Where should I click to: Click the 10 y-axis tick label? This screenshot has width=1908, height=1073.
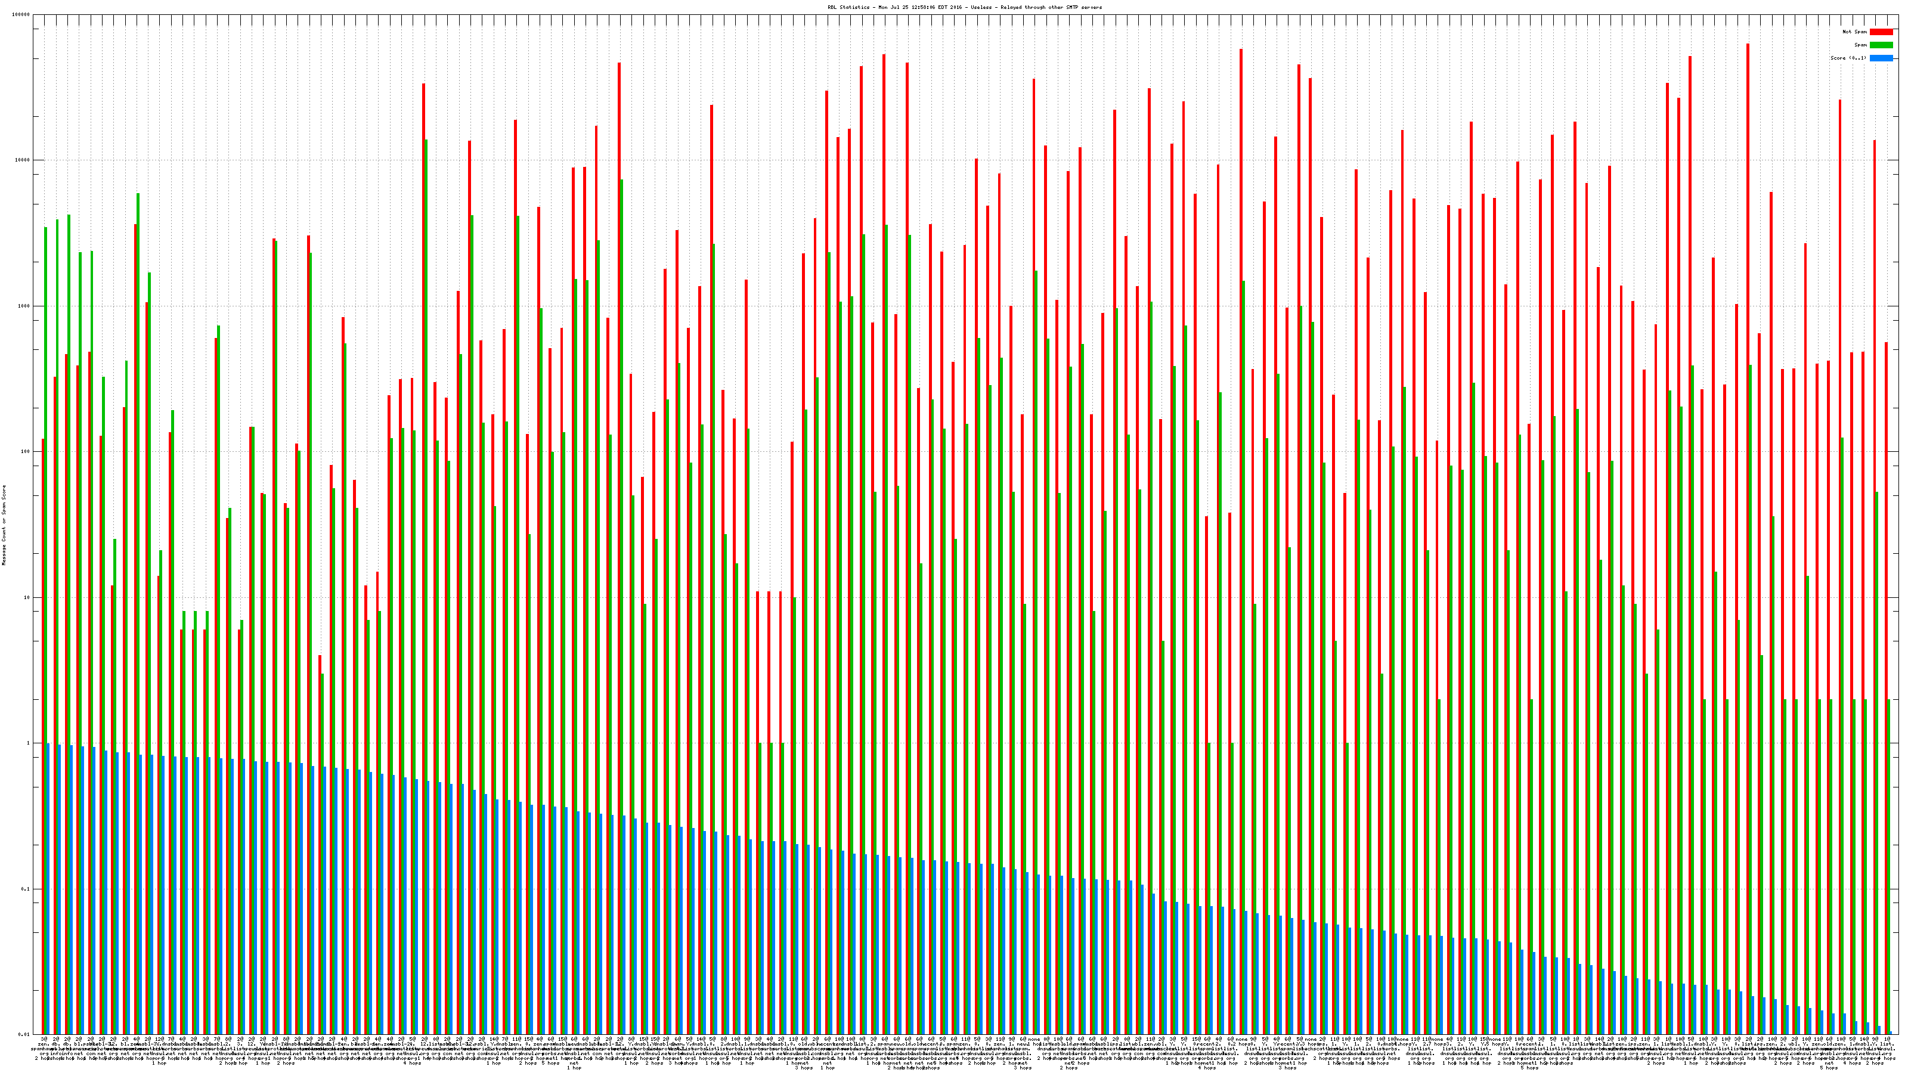tap(27, 597)
